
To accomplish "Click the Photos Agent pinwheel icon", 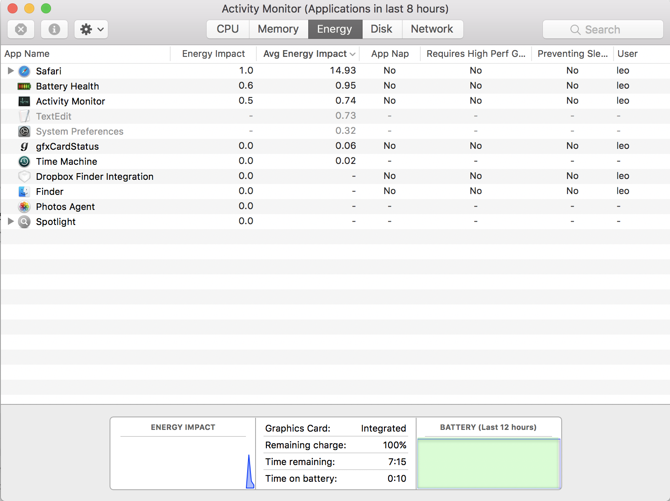I will pyautogui.click(x=24, y=207).
